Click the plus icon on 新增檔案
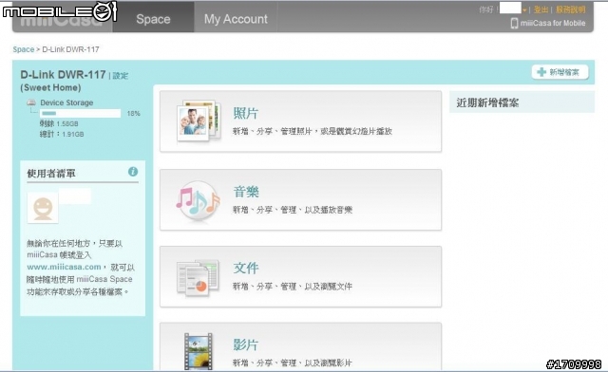The width and height of the screenshot is (608, 372). tap(541, 72)
